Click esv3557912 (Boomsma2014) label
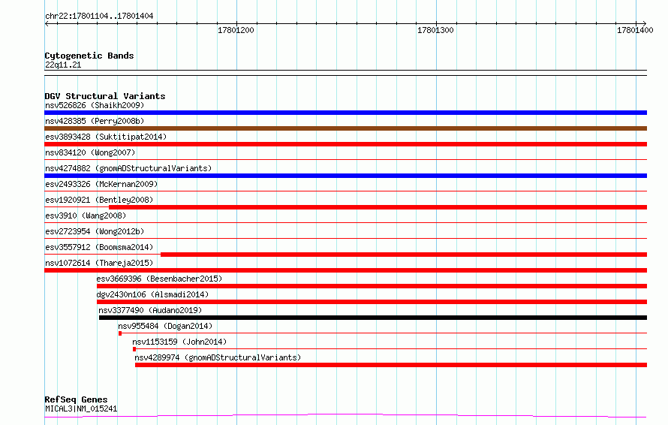The image size is (668, 425). [99, 247]
